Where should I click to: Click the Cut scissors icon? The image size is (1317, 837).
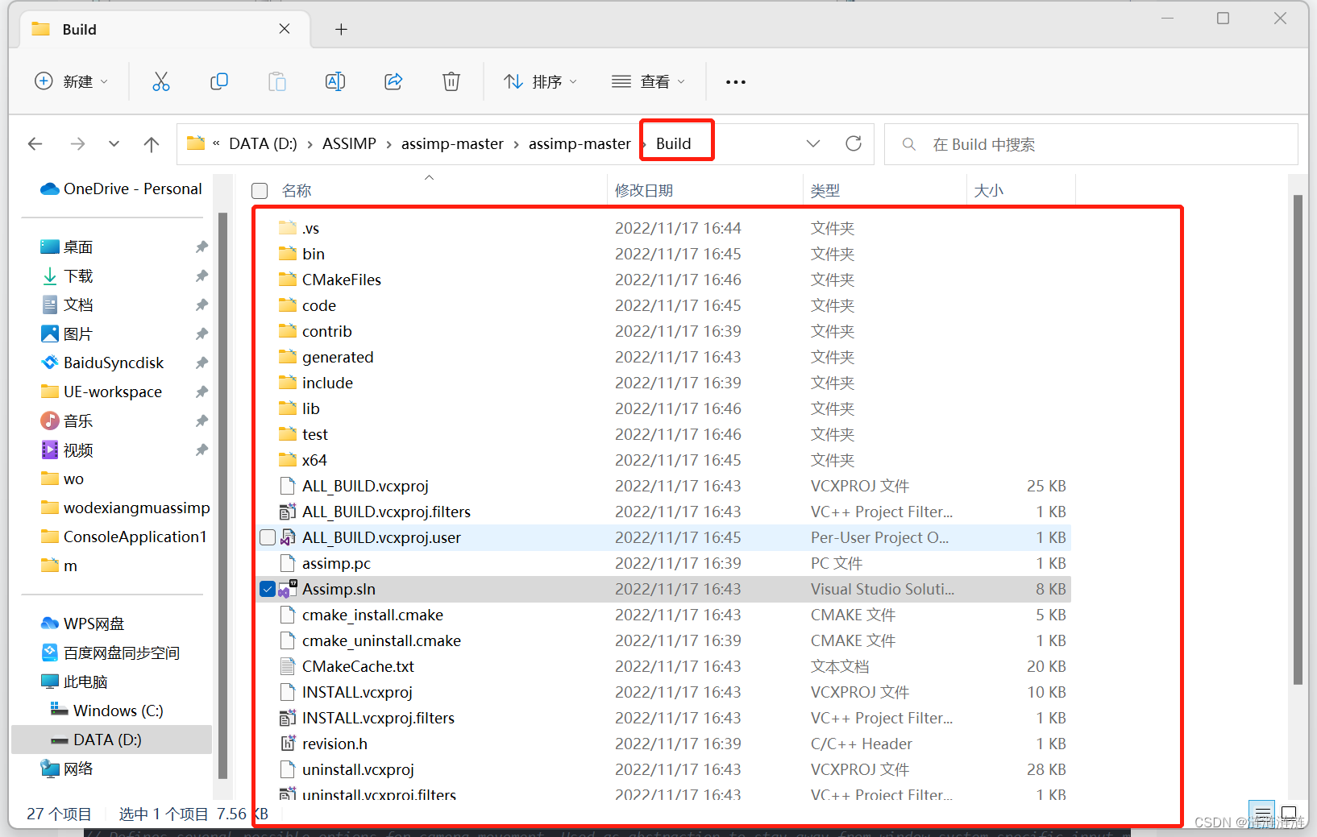161,81
